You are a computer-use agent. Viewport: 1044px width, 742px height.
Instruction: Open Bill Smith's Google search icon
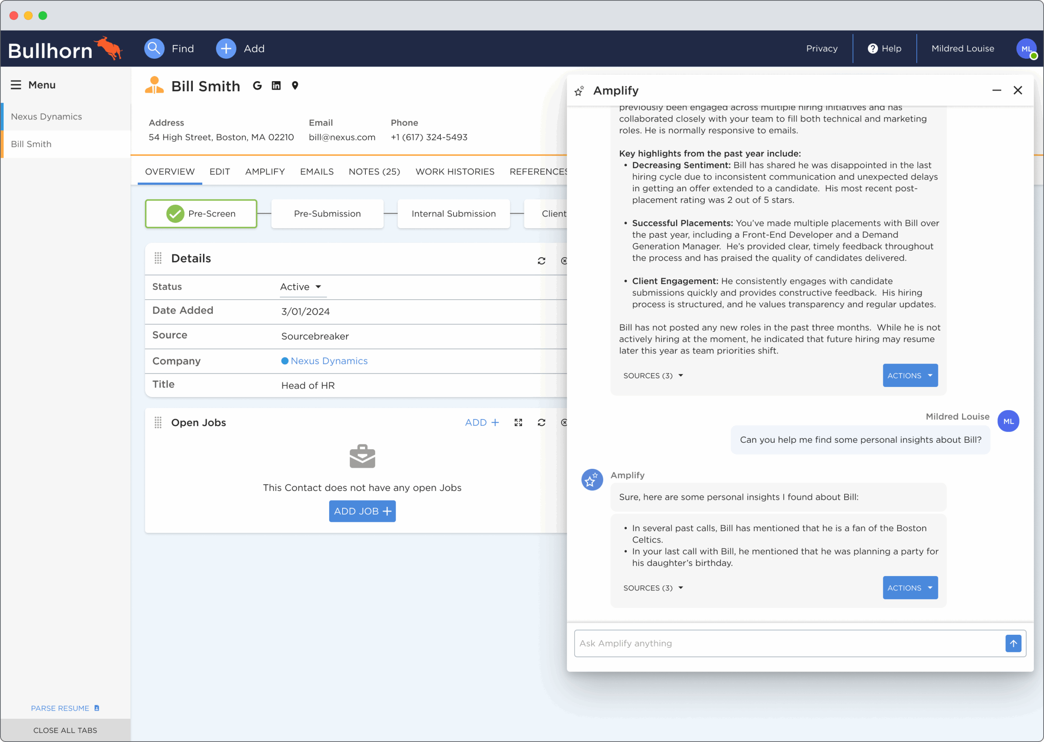pyautogui.click(x=257, y=86)
